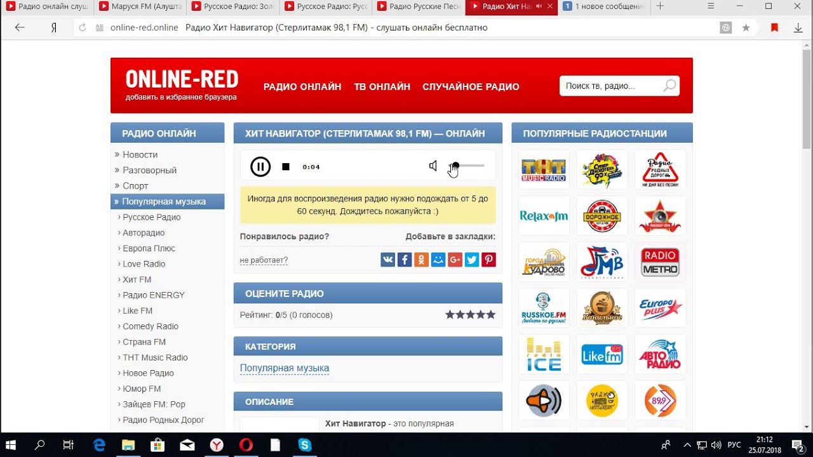Select Comedy Radio in sidebar
The height and width of the screenshot is (457, 813).
[x=151, y=326]
